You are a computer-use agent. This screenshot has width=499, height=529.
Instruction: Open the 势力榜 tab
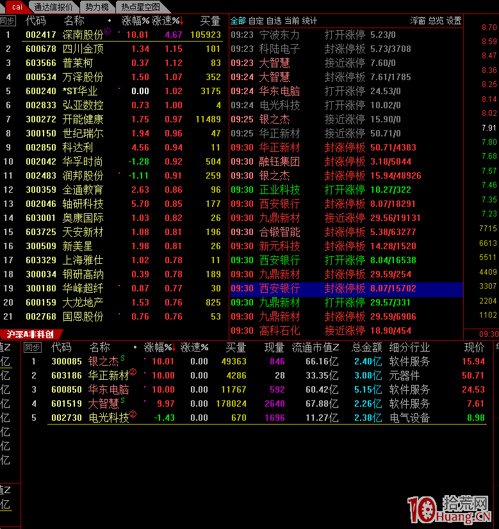(97, 7)
